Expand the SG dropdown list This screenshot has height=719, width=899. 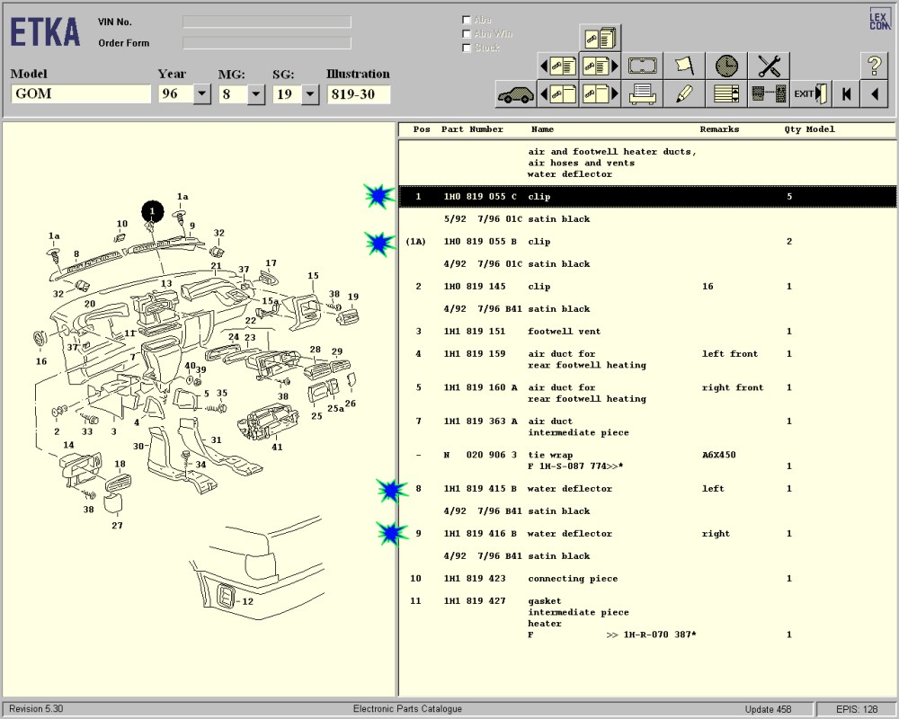pyautogui.click(x=310, y=94)
